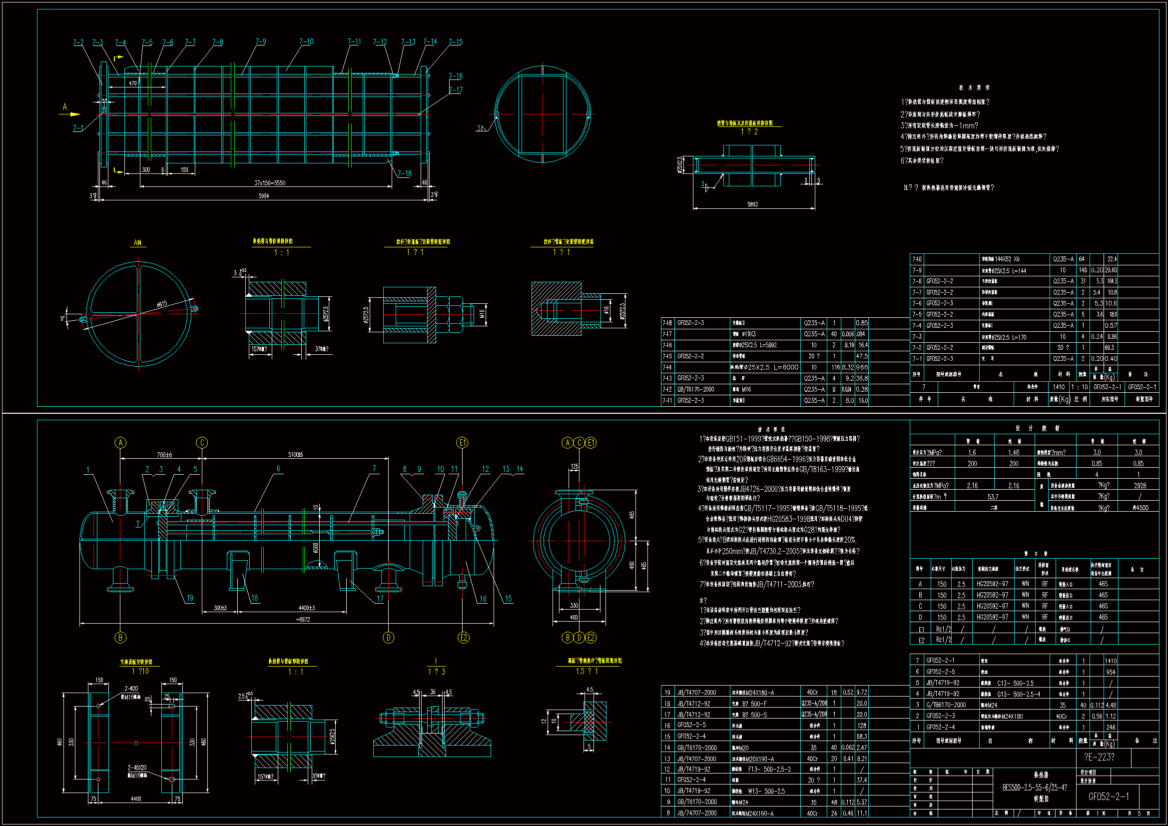
Task: Select the "700±6" nozzle spacing dimension
Action: pyautogui.click(x=164, y=455)
